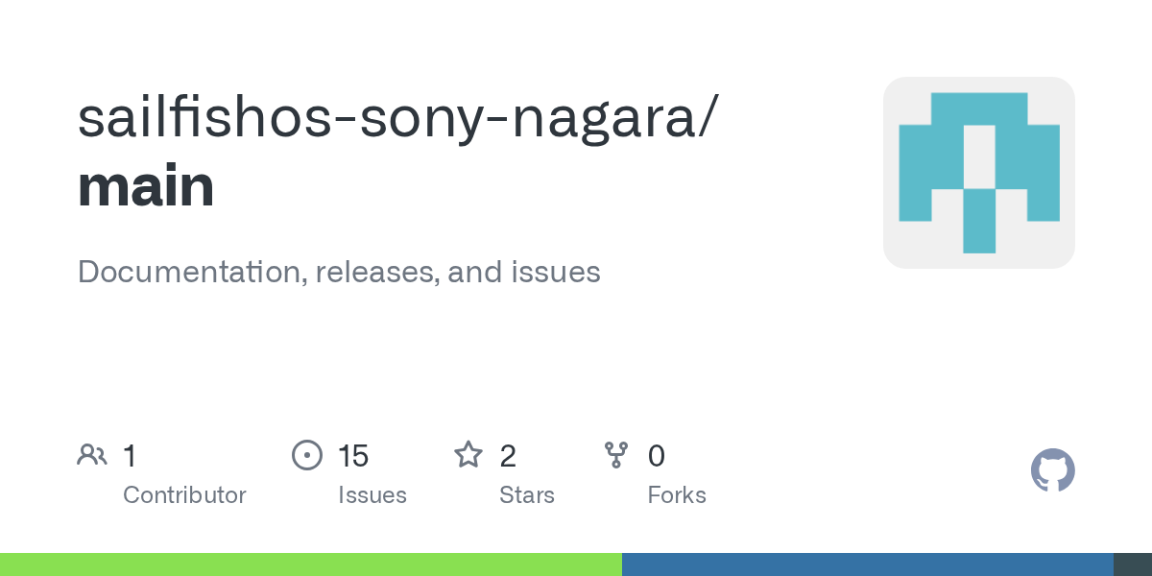Click the sailfishos-sony-nagara owner name
1152x576 pixels.
click(396, 117)
